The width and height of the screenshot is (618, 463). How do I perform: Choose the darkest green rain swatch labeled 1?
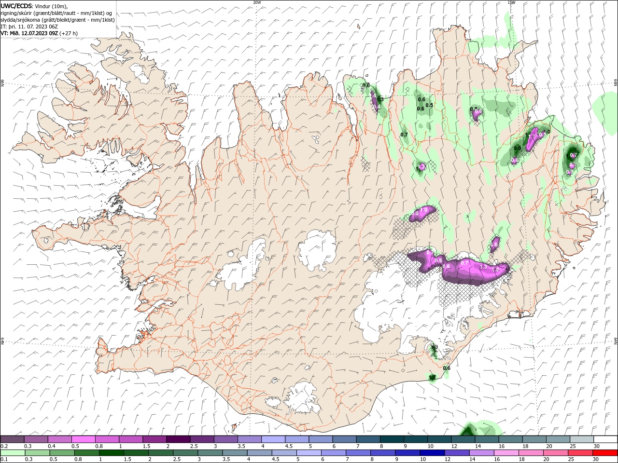[x=112, y=453]
